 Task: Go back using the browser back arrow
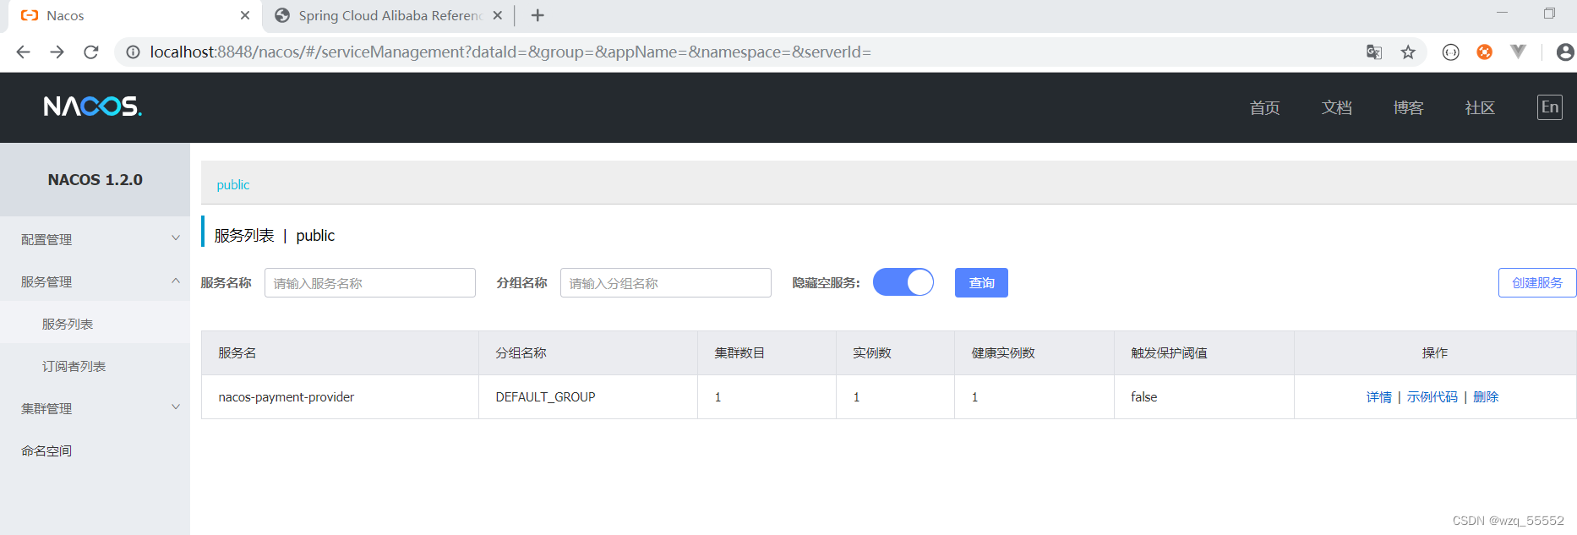[23, 52]
